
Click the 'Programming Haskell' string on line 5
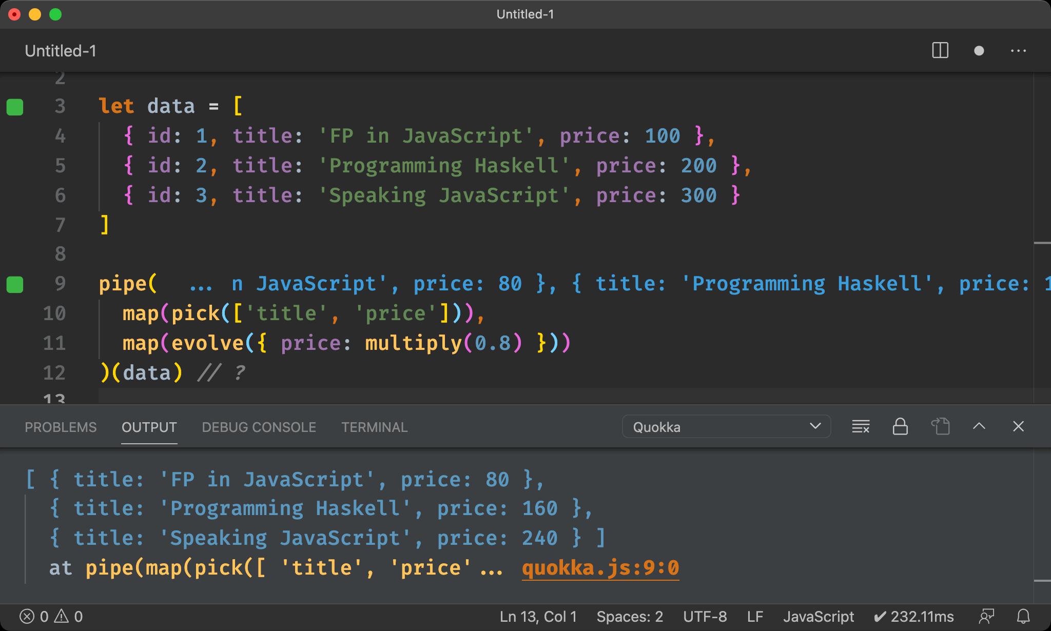(444, 166)
